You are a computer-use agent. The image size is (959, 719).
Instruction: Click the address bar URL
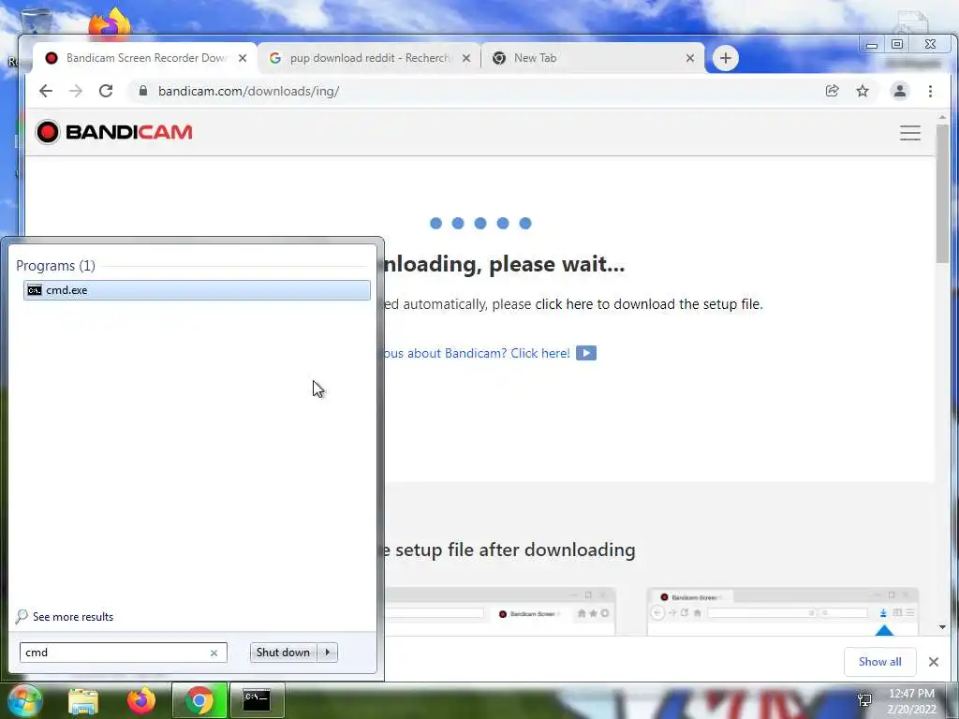[x=248, y=91]
